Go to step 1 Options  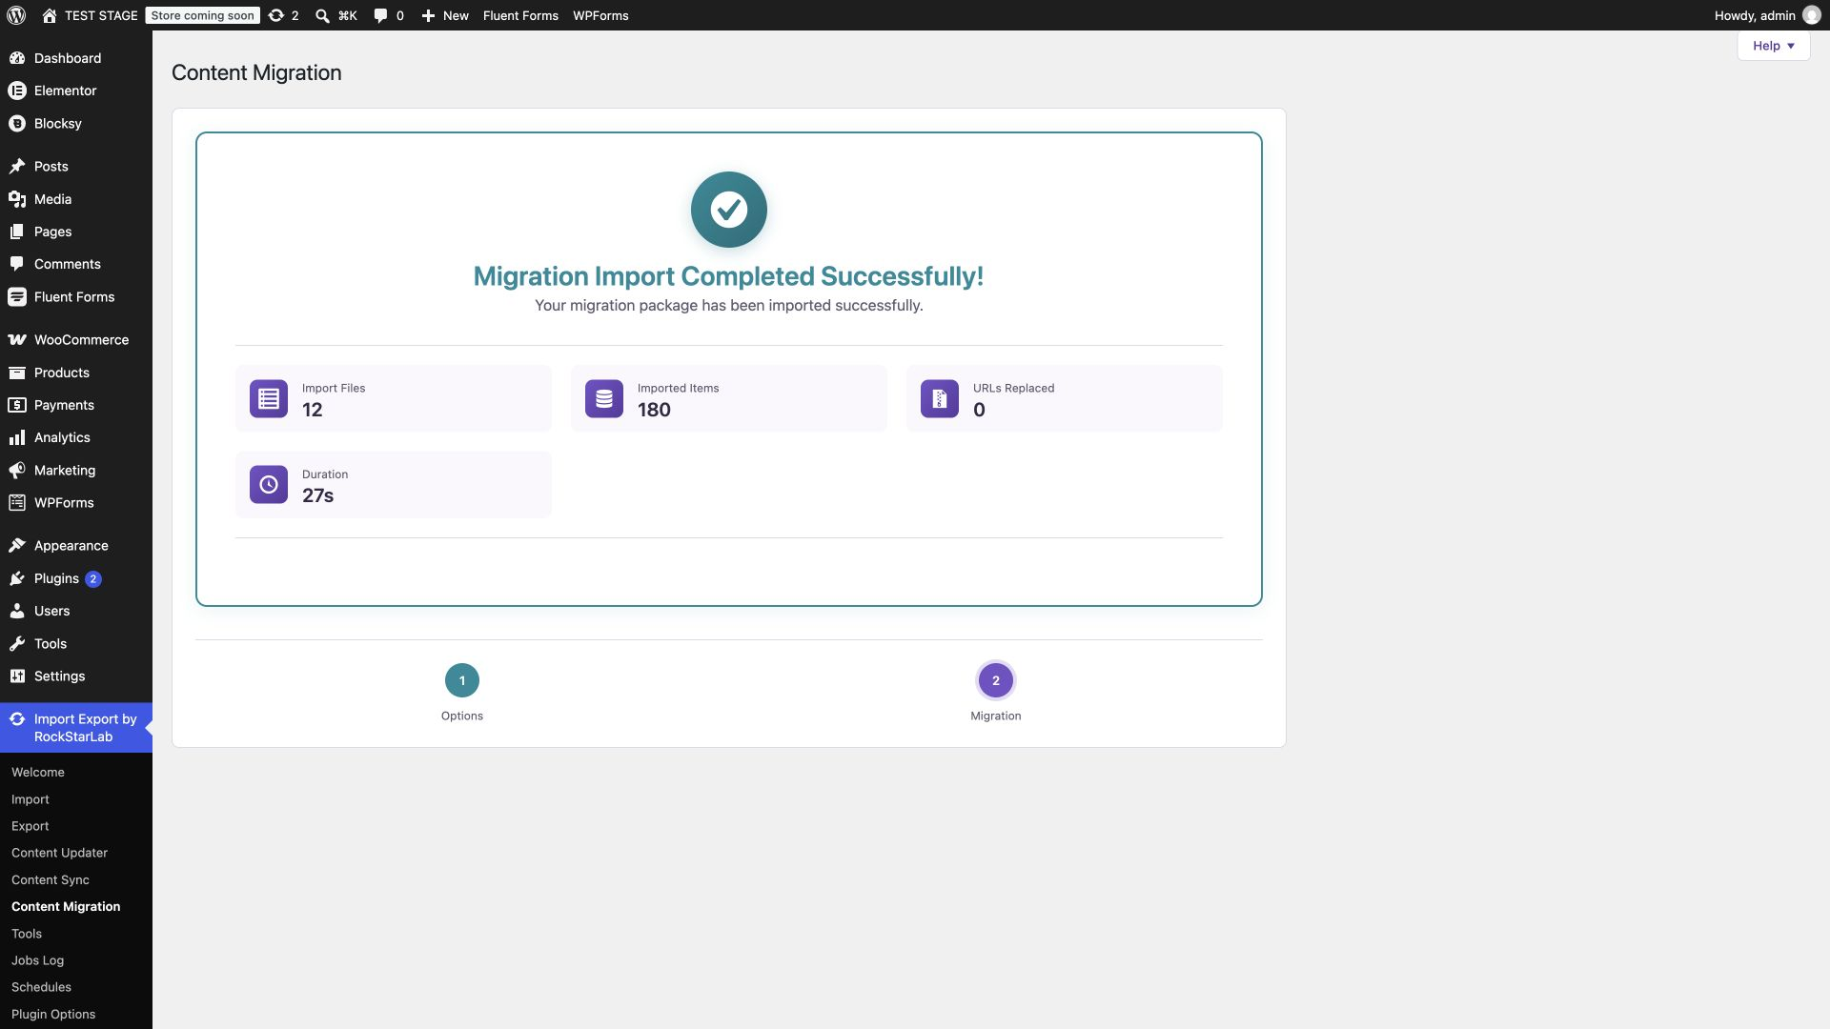click(462, 680)
